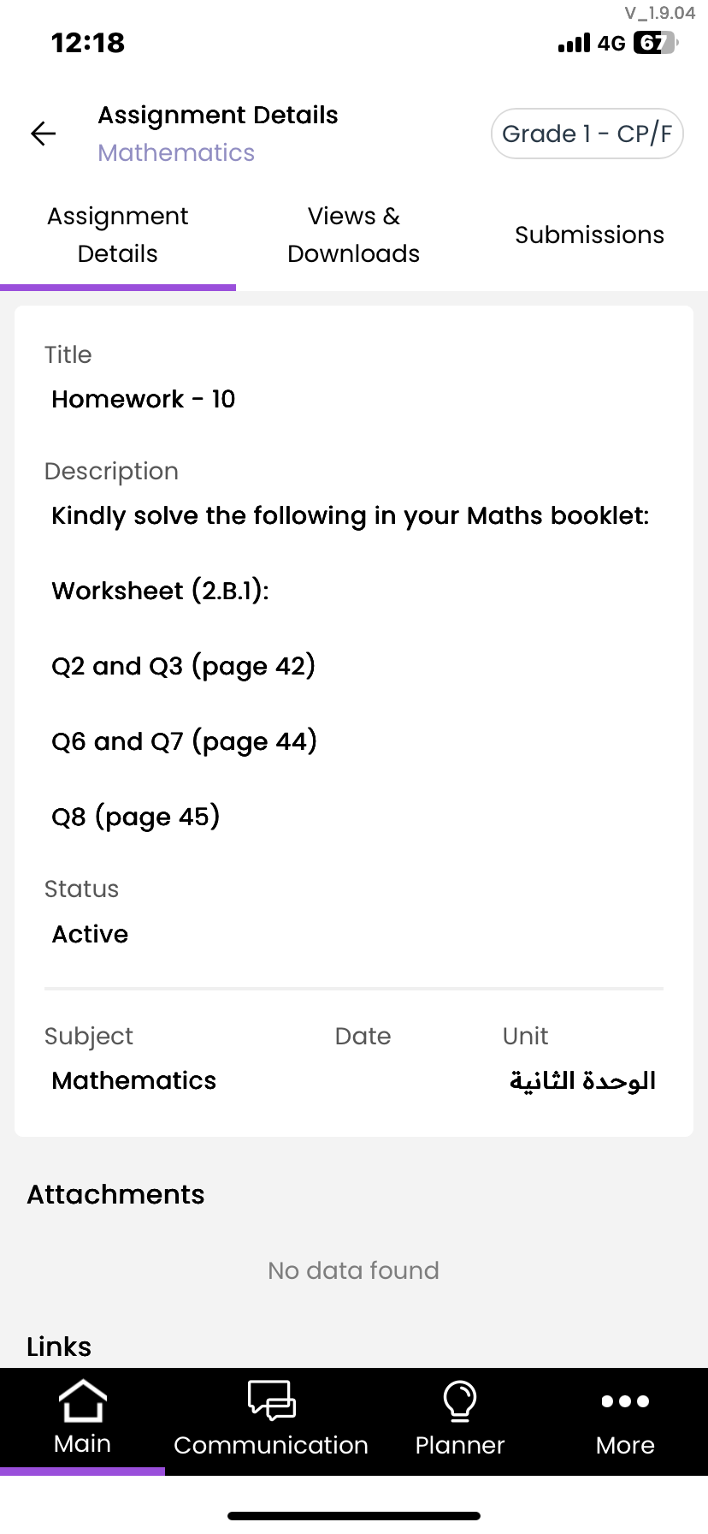Switch to Views & Downloads tab

pos(353,235)
